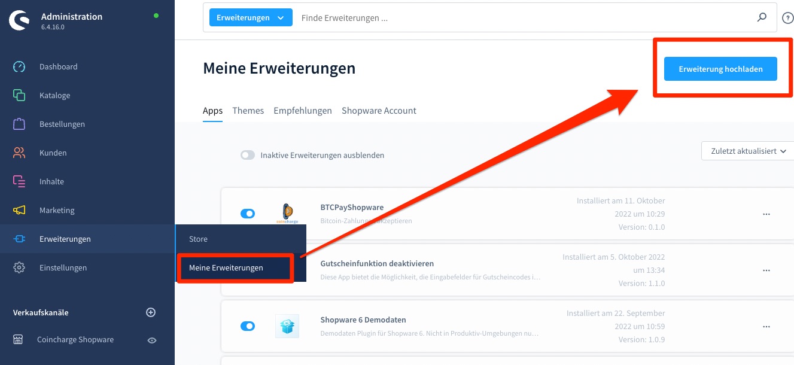
Task: Open context menu for Shopware 6 Demodaten
Action: pyautogui.click(x=766, y=327)
